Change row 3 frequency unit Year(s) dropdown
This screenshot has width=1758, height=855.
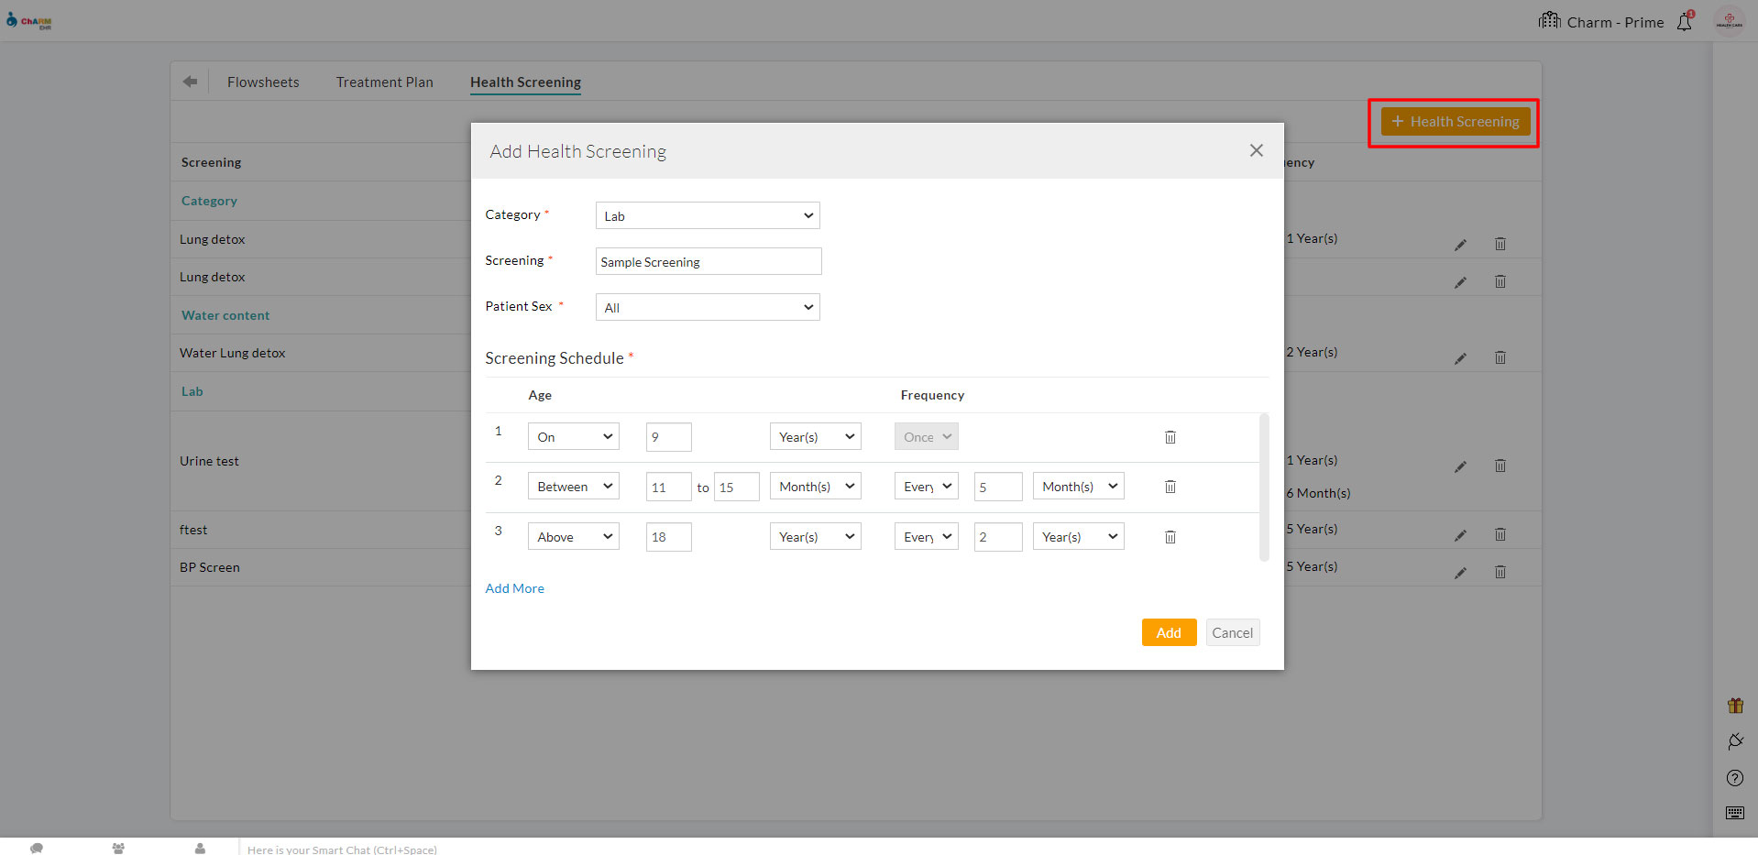[x=1078, y=537]
